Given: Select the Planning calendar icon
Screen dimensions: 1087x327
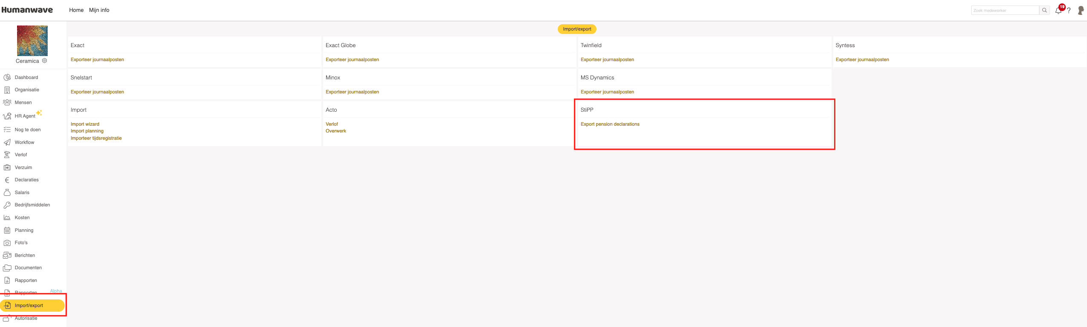Looking at the screenshot, I should click(7, 230).
